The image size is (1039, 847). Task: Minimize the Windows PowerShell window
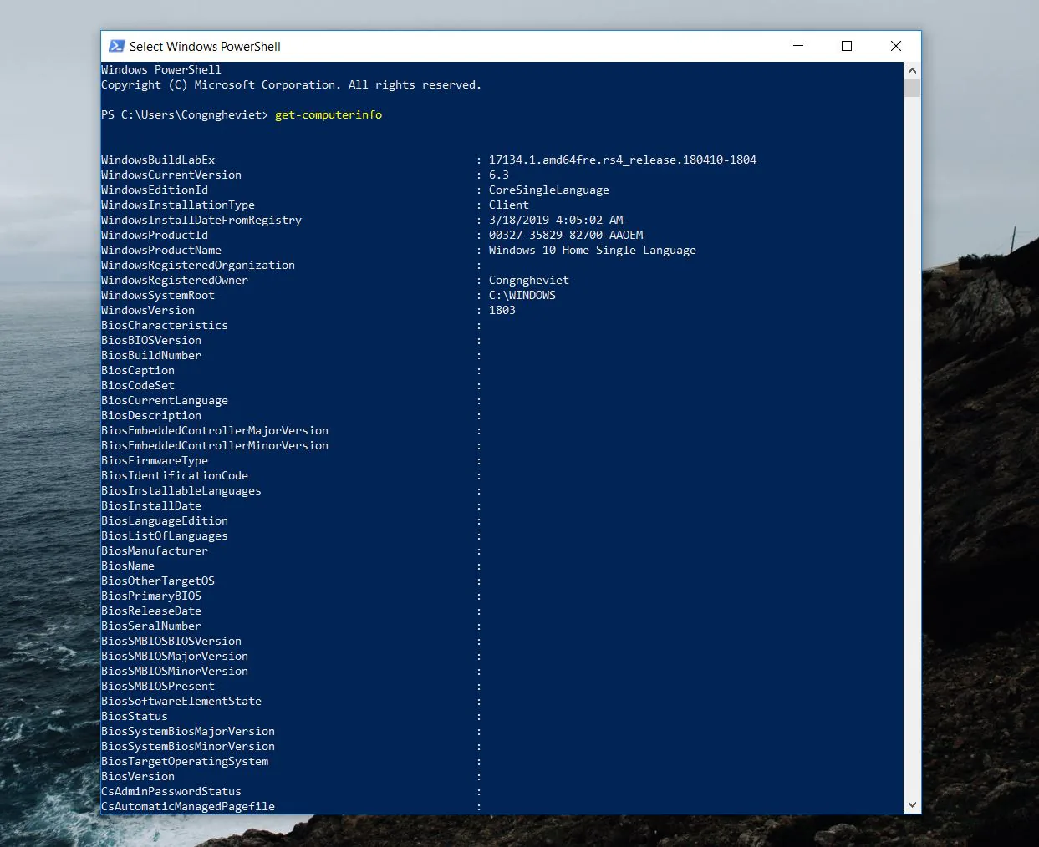pos(798,46)
